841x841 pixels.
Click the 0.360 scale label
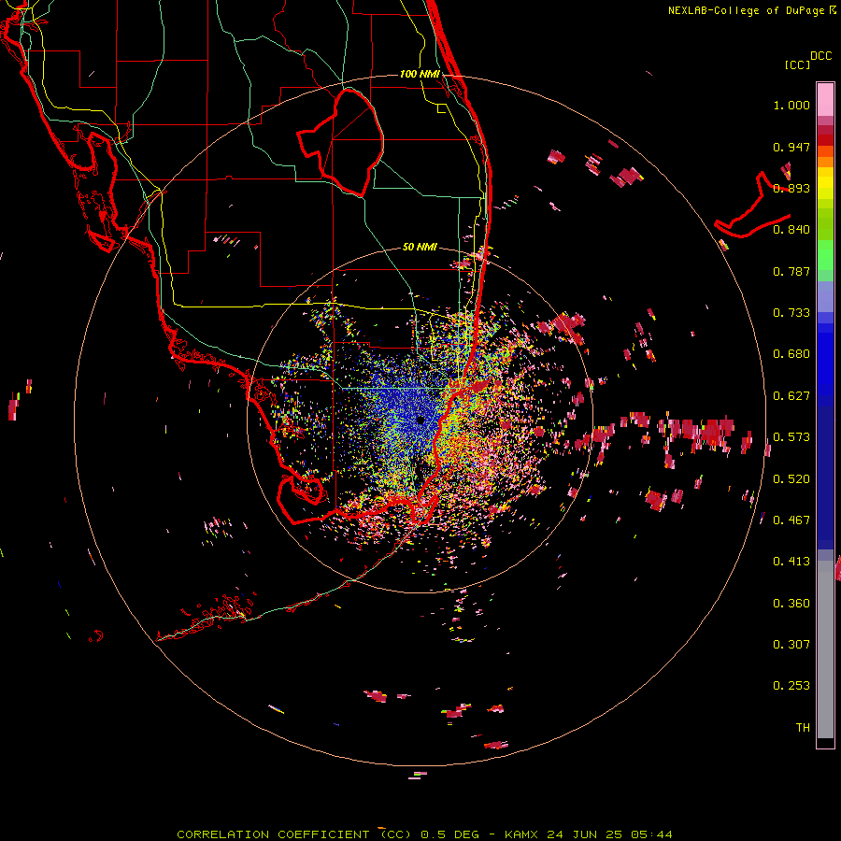pyautogui.click(x=791, y=604)
